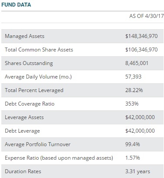Click the Debt Coverage Ratio label
164x178 pixels.
[x=30, y=104]
